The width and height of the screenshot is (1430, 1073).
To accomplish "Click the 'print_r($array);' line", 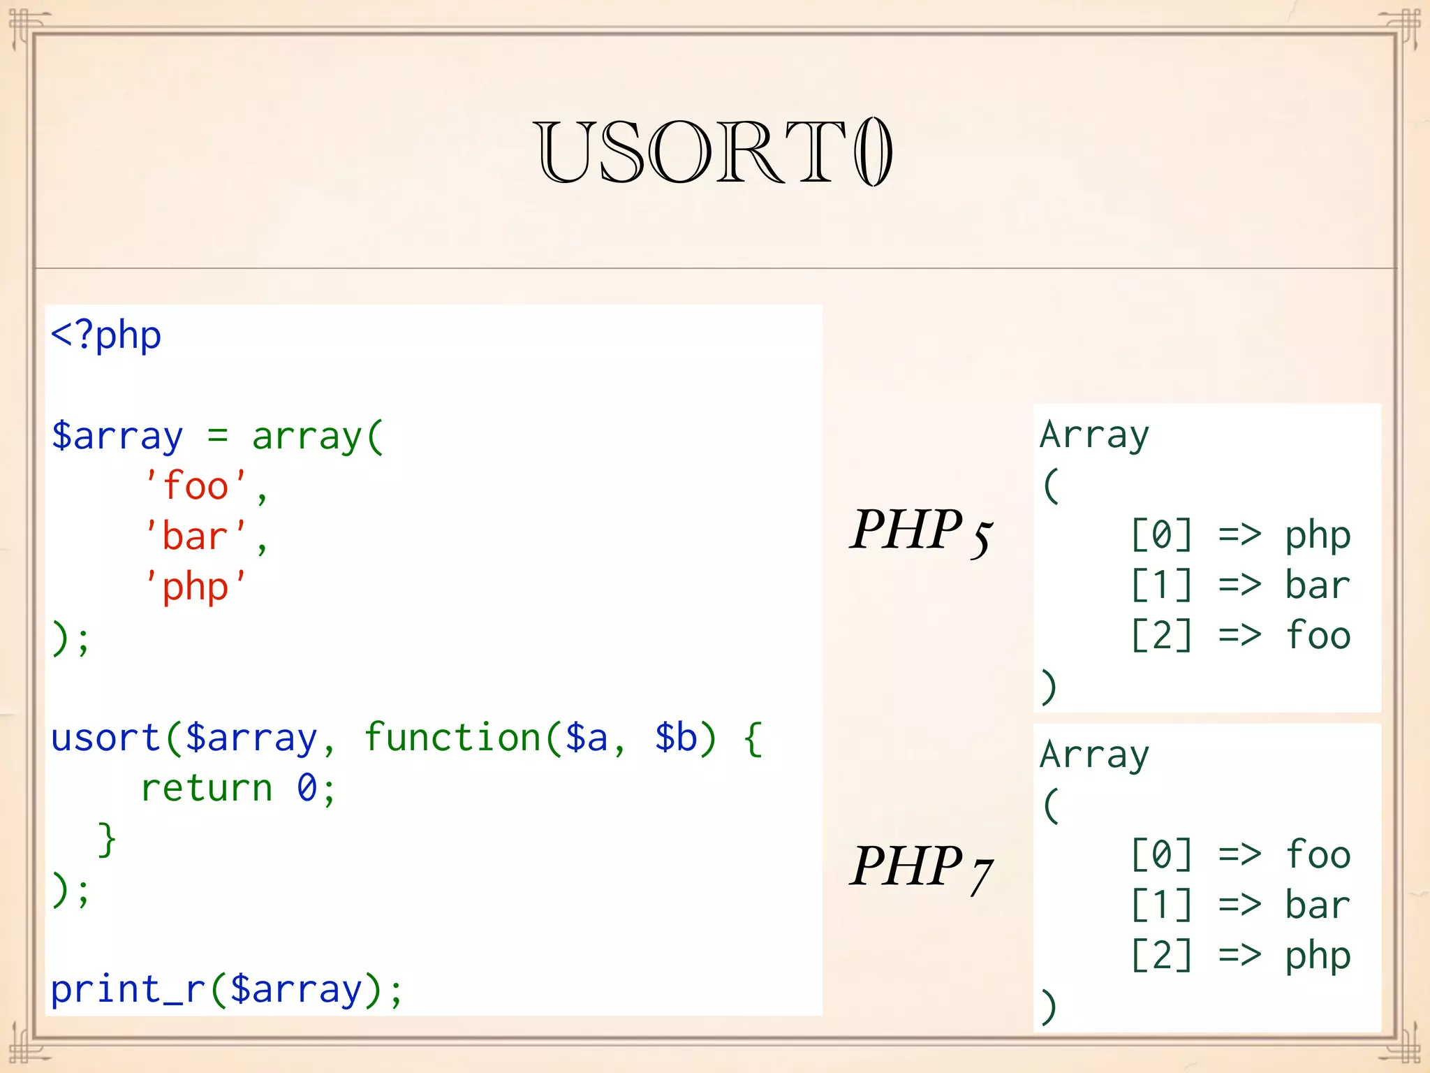I will pyautogui.click(x=227, y=990).
